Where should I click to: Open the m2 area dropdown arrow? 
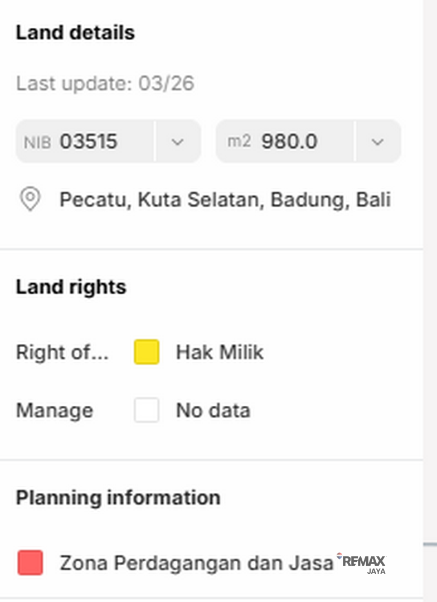377,142
